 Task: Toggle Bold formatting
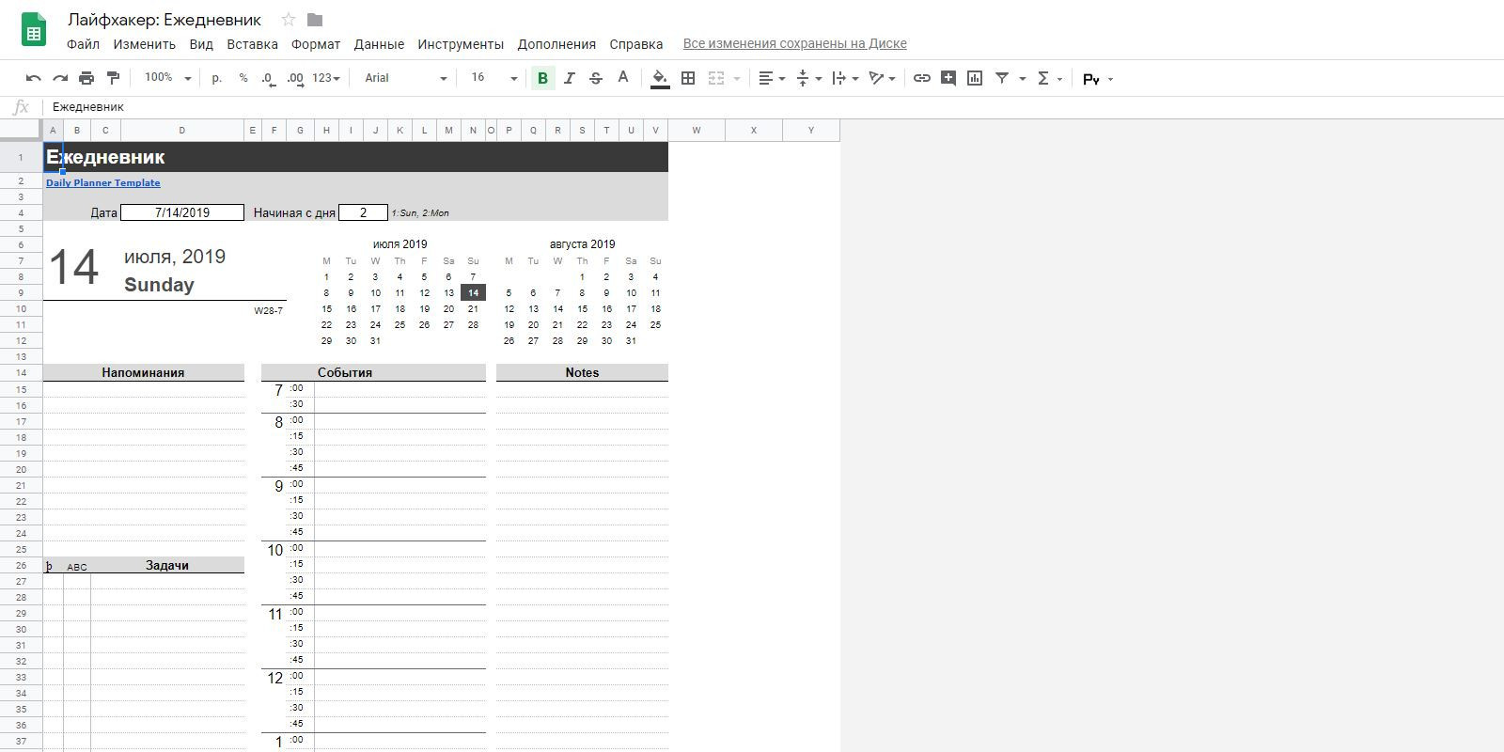(542, 78)
